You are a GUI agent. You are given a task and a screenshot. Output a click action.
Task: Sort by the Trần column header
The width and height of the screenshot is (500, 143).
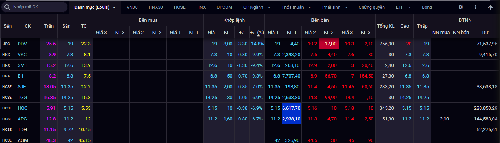pyautogui.click(x=49, y=26)
